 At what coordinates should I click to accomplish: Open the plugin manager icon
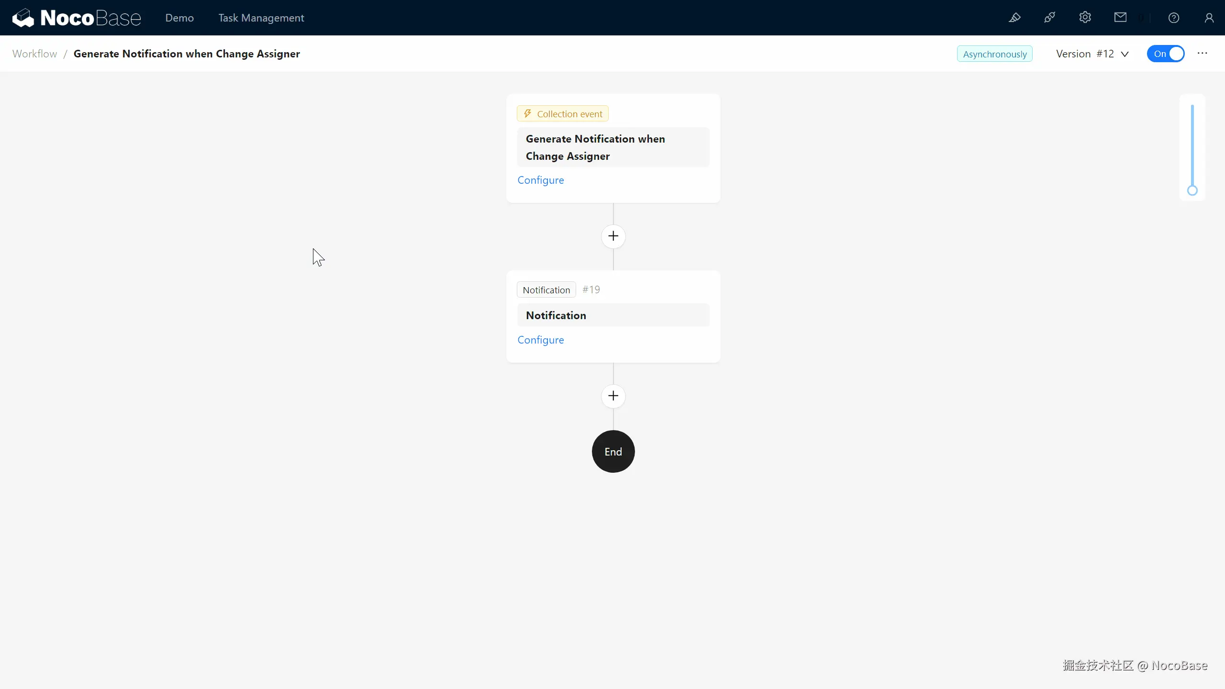click(x=1049, y=18)
